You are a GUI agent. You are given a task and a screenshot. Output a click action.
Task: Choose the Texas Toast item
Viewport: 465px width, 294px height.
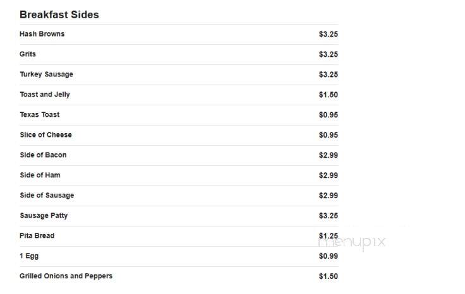pos(39,115)
